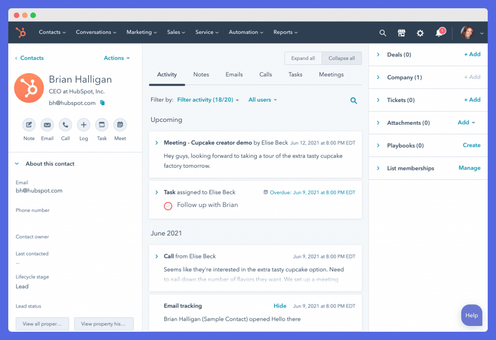Open the Actions dropdown
This screenshot has width=496, height=340.
coord(117,58)
